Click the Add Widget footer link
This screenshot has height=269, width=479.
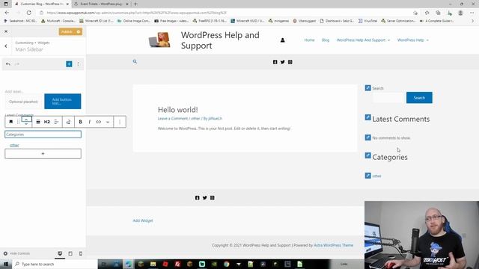click(x=143, y=220)
